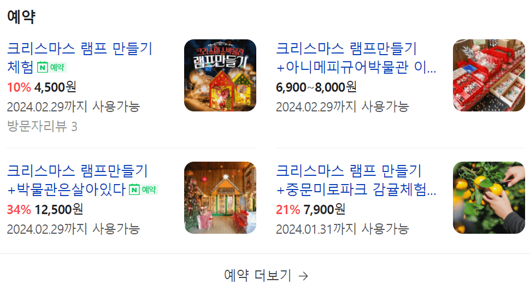Open 크리스마스 램프 만들기 체험 listing title
The width and height of the screenshot is (530, 290).
pos(80,58)
